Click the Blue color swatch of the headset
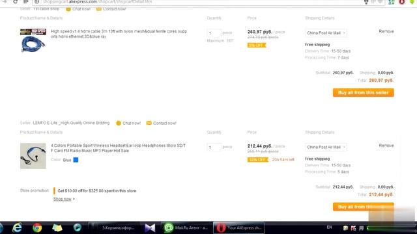The image size is (417, 234). point(76,160)
